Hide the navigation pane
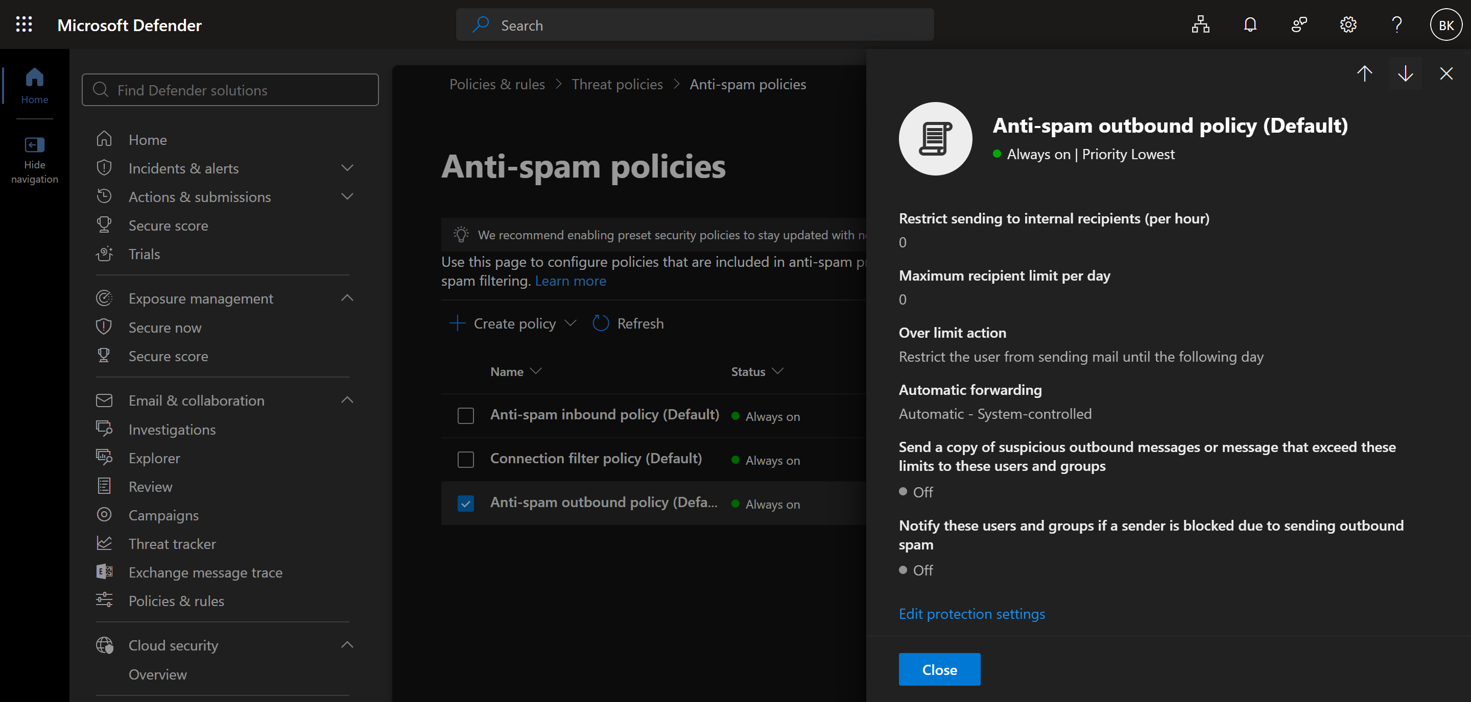 pyautogui.click(x=34, y=159)
